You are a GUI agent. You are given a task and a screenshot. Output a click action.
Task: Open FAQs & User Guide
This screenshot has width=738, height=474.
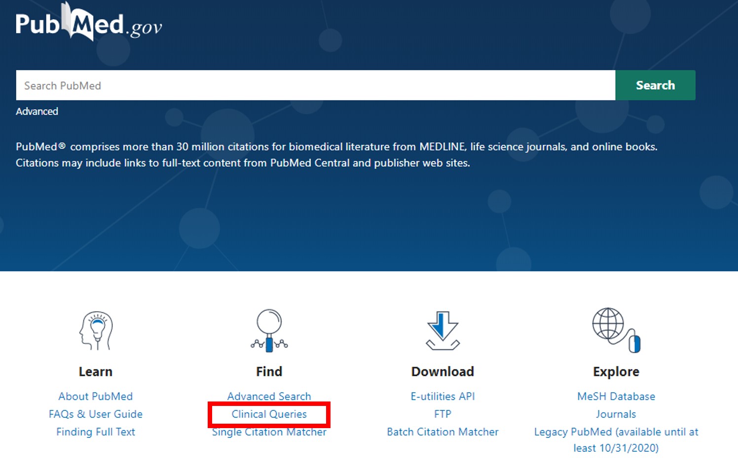96,414
